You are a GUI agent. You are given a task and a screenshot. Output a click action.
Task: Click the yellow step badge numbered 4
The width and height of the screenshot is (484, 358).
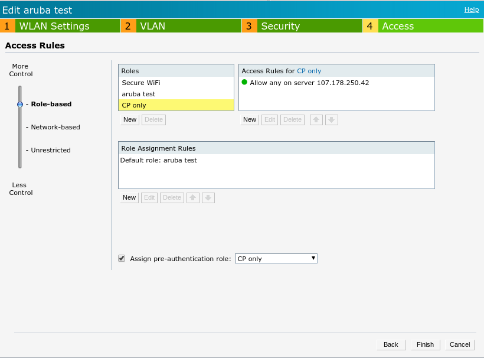pos(370,26)
